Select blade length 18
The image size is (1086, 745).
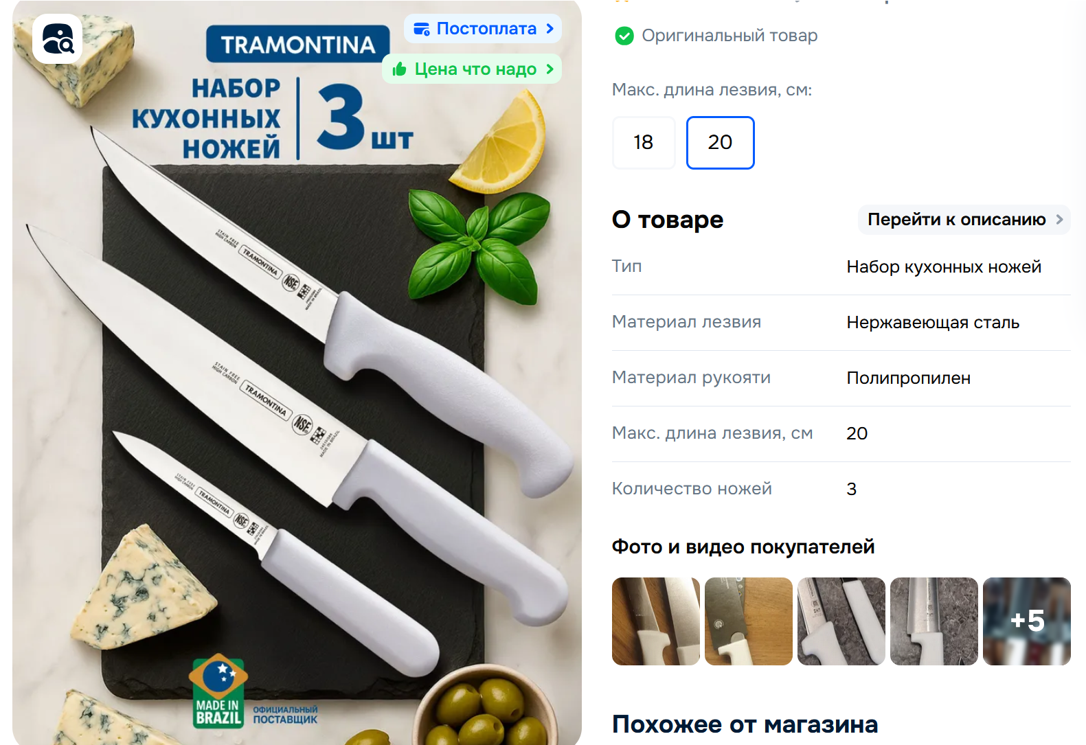point(644,142)
